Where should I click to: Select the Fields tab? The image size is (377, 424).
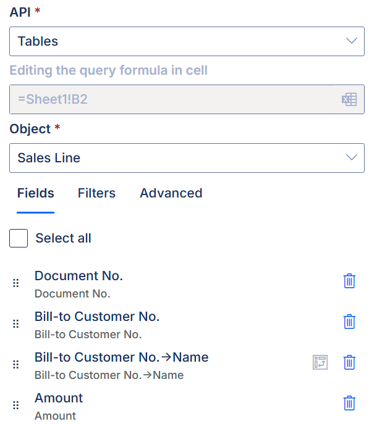click(x=36, y=193)
